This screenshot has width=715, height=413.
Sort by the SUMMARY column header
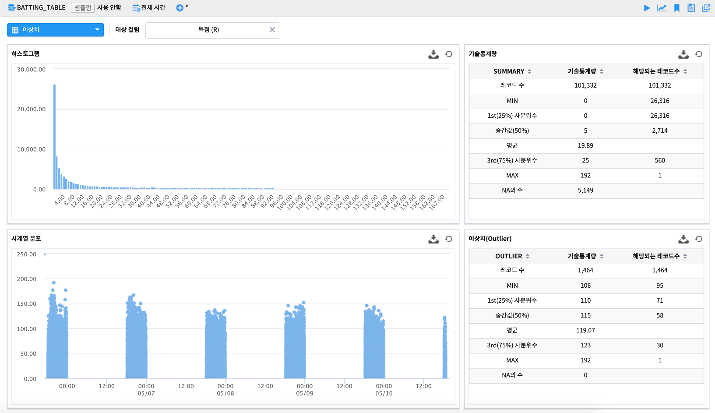[x=512, y=71]
